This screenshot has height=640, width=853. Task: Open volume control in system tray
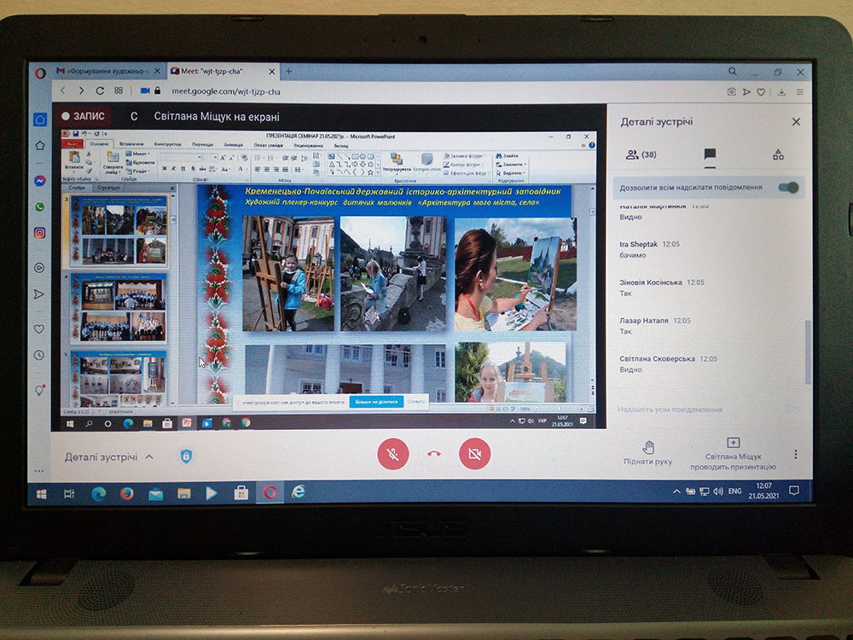718,492
